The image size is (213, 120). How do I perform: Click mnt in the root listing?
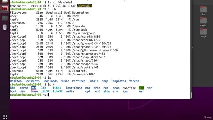click(88, 88)
